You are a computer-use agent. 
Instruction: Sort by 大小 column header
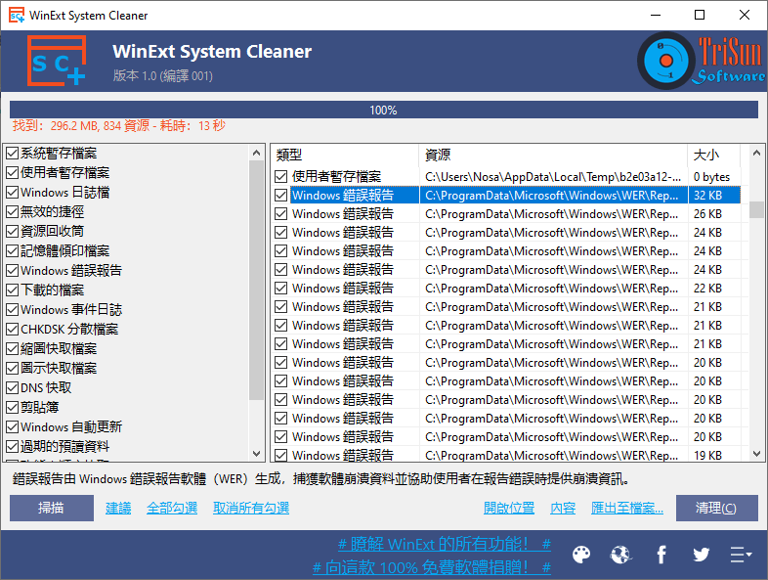[713, 156]
